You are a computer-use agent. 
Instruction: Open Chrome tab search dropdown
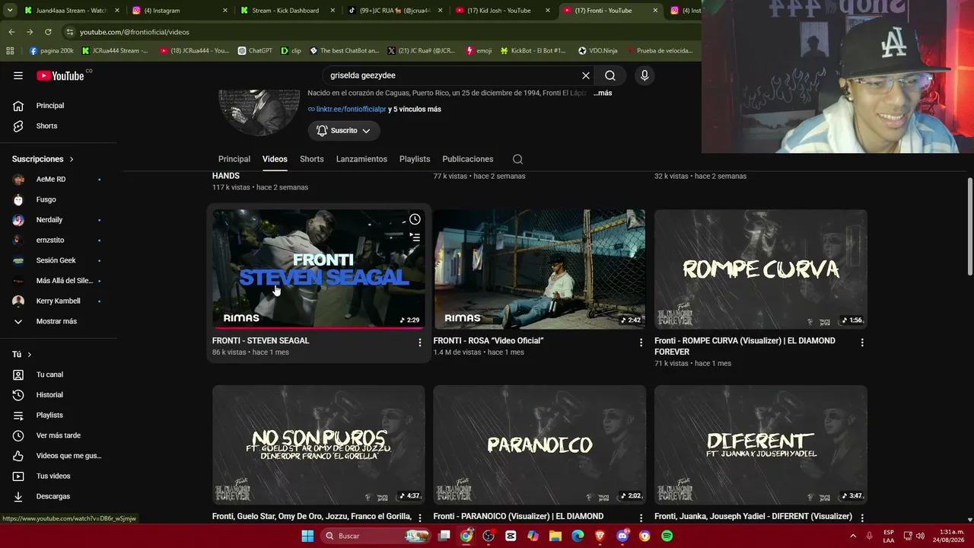coord(11,11)
